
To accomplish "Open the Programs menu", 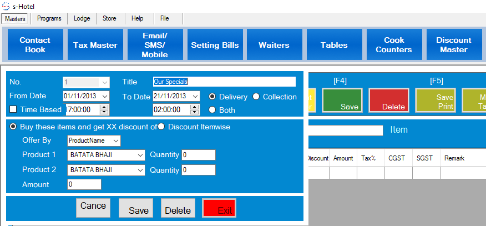I will pos(49,18).
